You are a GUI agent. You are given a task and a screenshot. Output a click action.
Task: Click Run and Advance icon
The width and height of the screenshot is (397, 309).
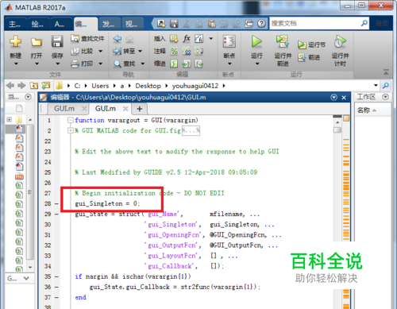tap(283, 41)
